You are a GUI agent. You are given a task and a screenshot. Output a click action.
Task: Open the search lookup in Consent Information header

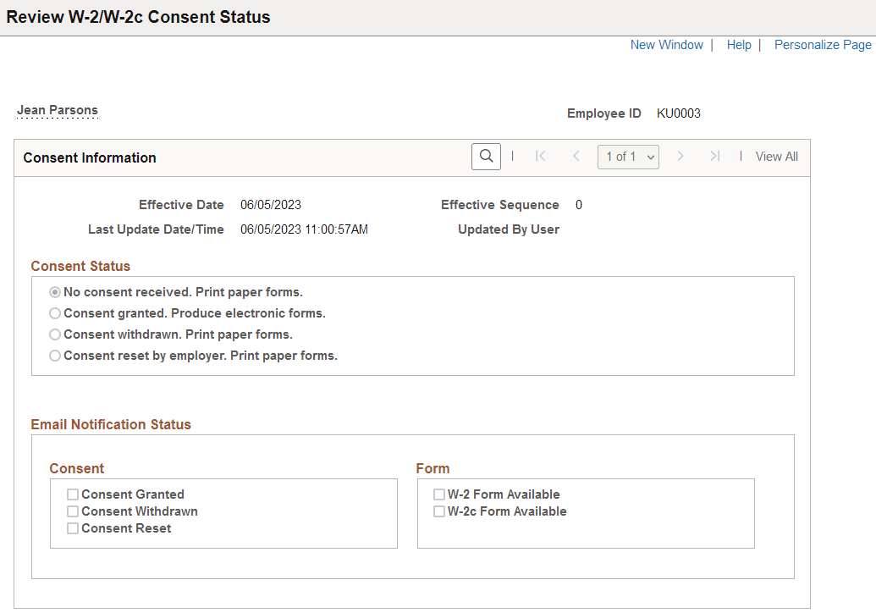click(x=485, y=156)
